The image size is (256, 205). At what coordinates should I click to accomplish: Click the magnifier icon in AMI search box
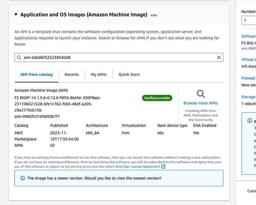click(x=19, y=58)
